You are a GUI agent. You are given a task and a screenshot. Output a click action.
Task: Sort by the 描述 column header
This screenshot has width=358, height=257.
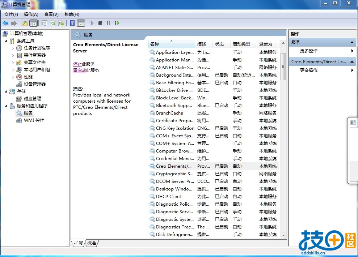pyautogui.click(x=204, y=44)
